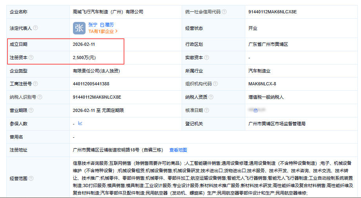Select credit code 91440112MAK6NLCX8E in top row
361x198 pixels.
272,12
